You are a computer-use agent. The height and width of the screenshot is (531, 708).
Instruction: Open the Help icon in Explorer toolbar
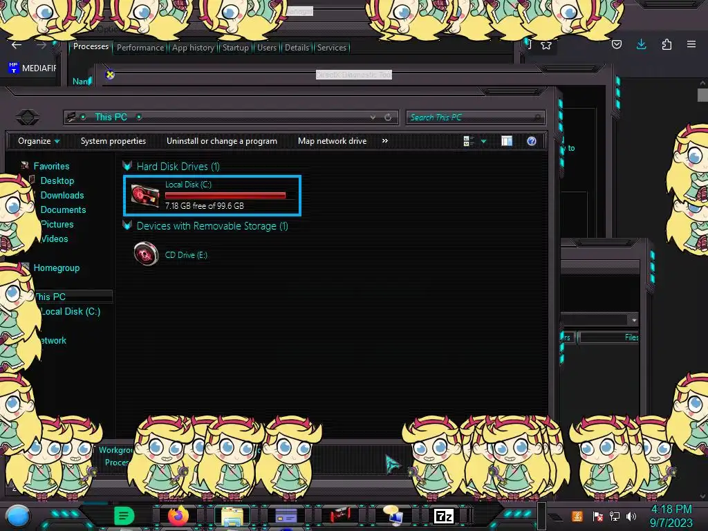click(x=532, y=141)
